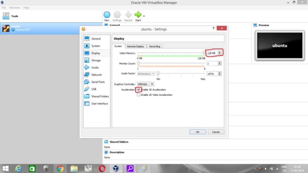Screen dimensions: 308x173
Task: Open the Windows Start menu
Action: (x=6, y=168)
